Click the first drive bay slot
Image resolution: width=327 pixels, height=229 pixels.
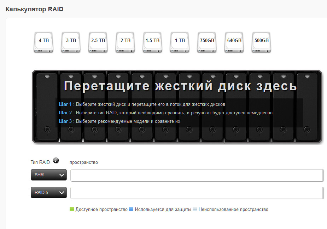point(46,106)
